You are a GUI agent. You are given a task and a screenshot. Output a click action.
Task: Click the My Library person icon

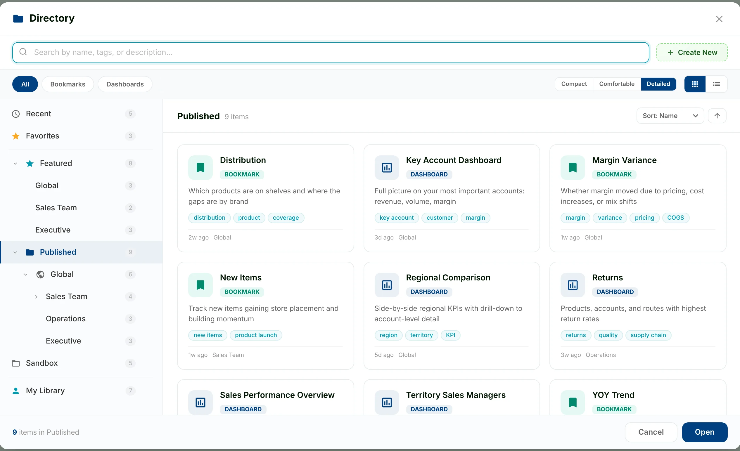[x=15, y=390]
